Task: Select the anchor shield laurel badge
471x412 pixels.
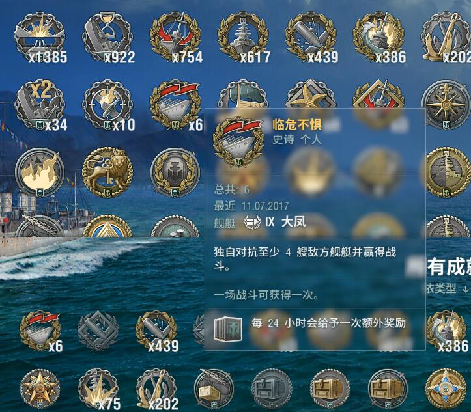Action: pos(175,172)
